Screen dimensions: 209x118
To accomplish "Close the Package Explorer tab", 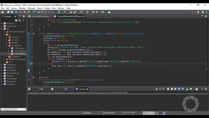I will [x=15, y=16].
